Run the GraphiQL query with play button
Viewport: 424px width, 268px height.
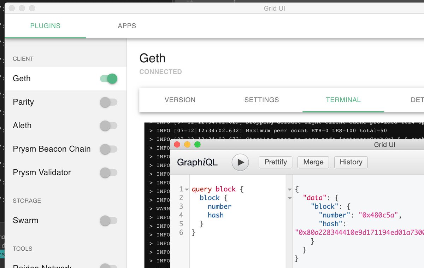click(x=240, y=162)
